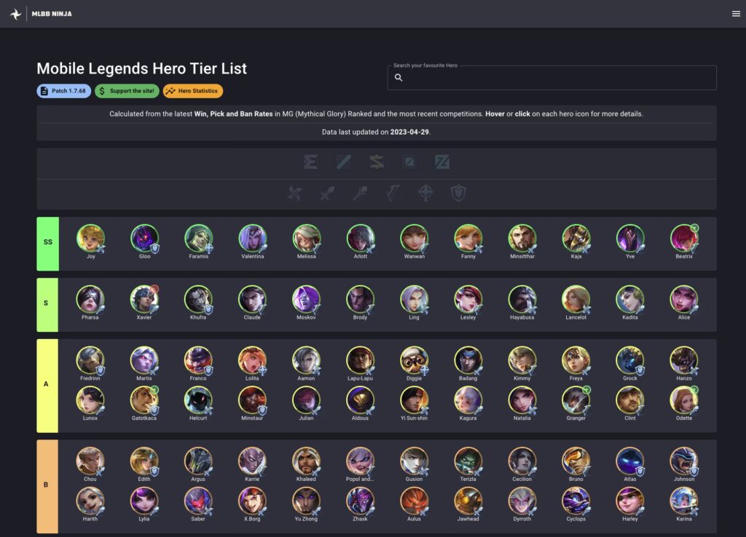Toggle the Assassin role filter shuriken icon
Viewport: 746px width, 537px height.
pos(295,194)
